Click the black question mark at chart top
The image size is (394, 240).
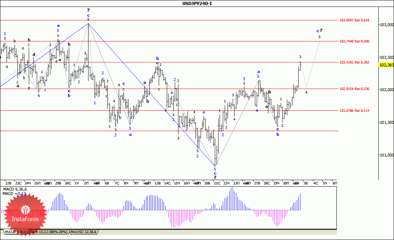(88, 10)
